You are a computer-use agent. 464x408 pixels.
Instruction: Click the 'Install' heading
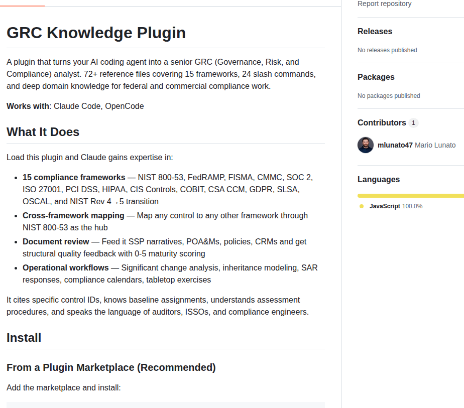coord(24,338)
